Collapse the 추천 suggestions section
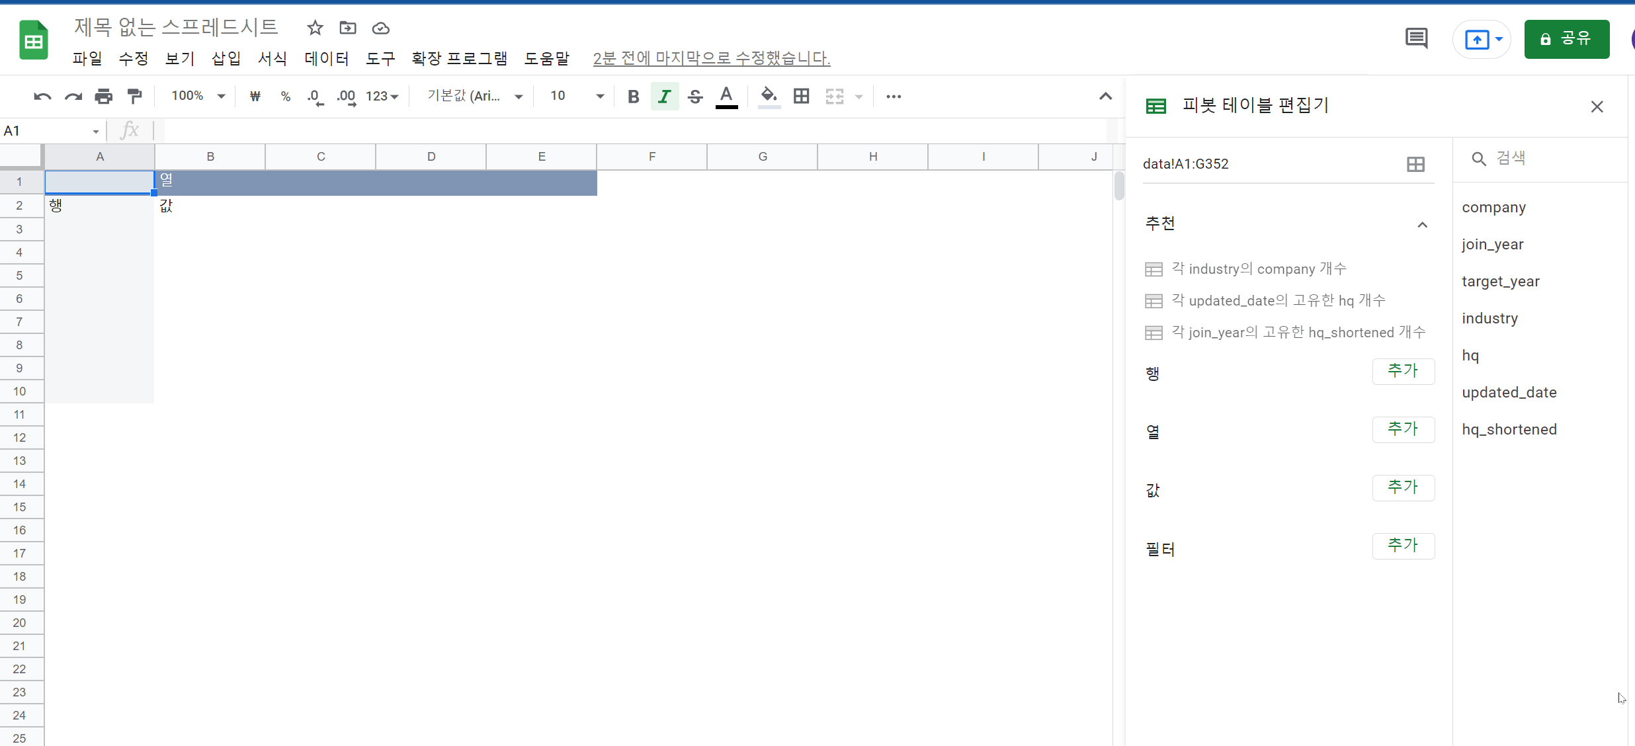This screenshot has height=746, width=1635. 1422,224
